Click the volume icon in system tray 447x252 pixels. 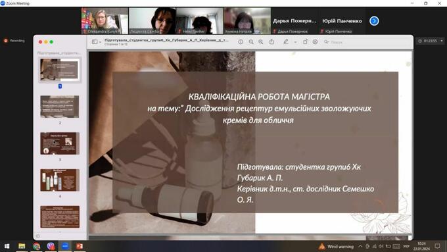[x=381, y=246]
